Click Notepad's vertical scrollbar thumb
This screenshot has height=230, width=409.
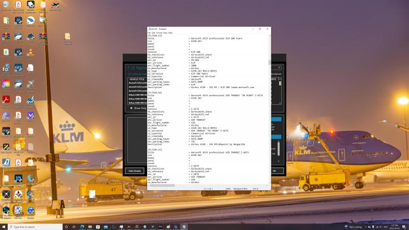(x=269, y=62)
